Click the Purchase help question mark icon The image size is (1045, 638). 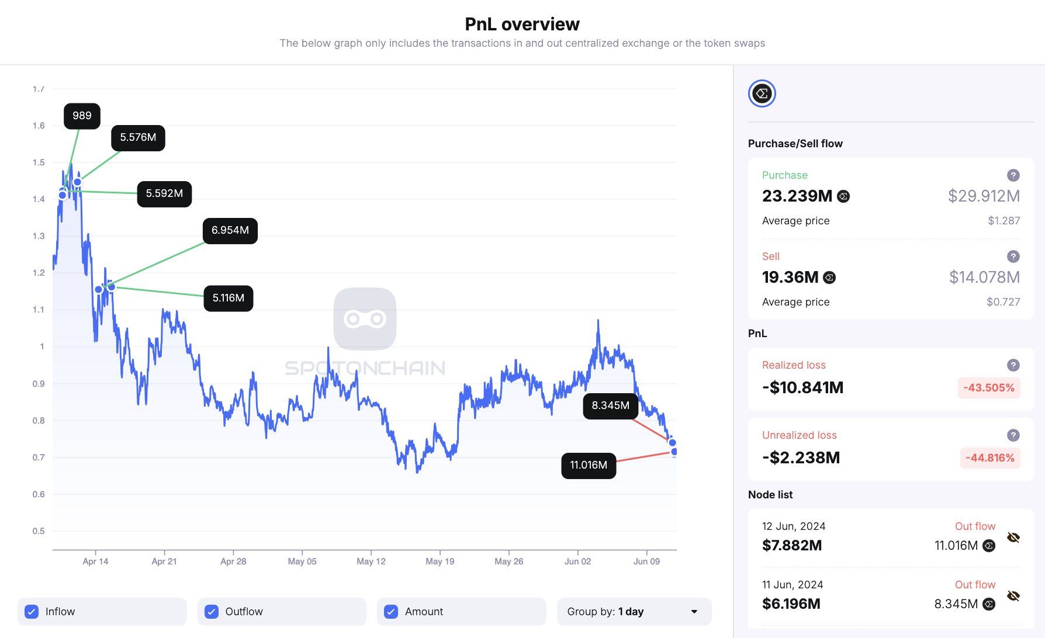click(1013, 175)
